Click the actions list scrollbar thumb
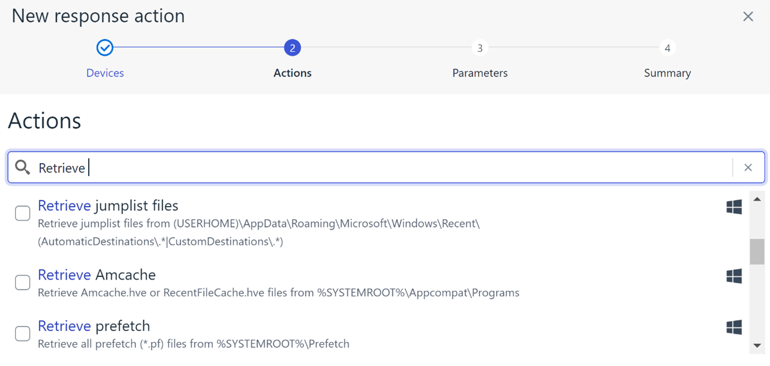770x366 pixels. click(757, 252)
